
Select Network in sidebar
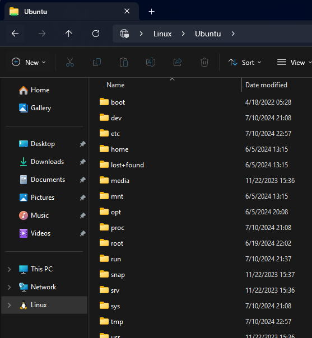pyautogui.click(x=38, y=287)
